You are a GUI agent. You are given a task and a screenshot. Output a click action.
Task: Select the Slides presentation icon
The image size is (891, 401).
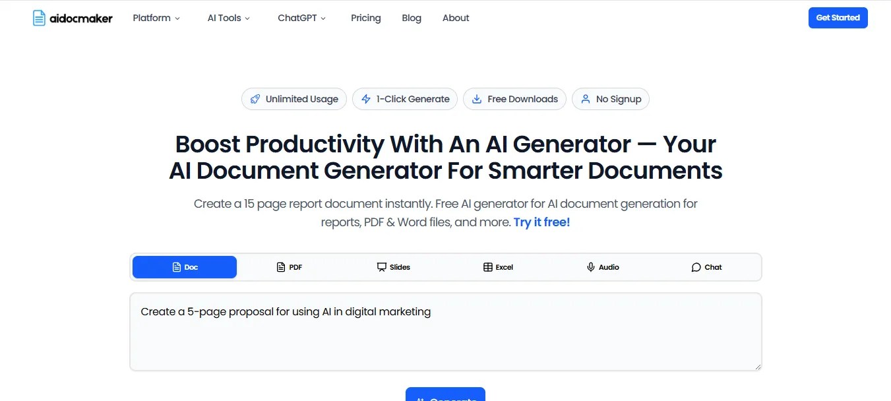tap(381, 267)
